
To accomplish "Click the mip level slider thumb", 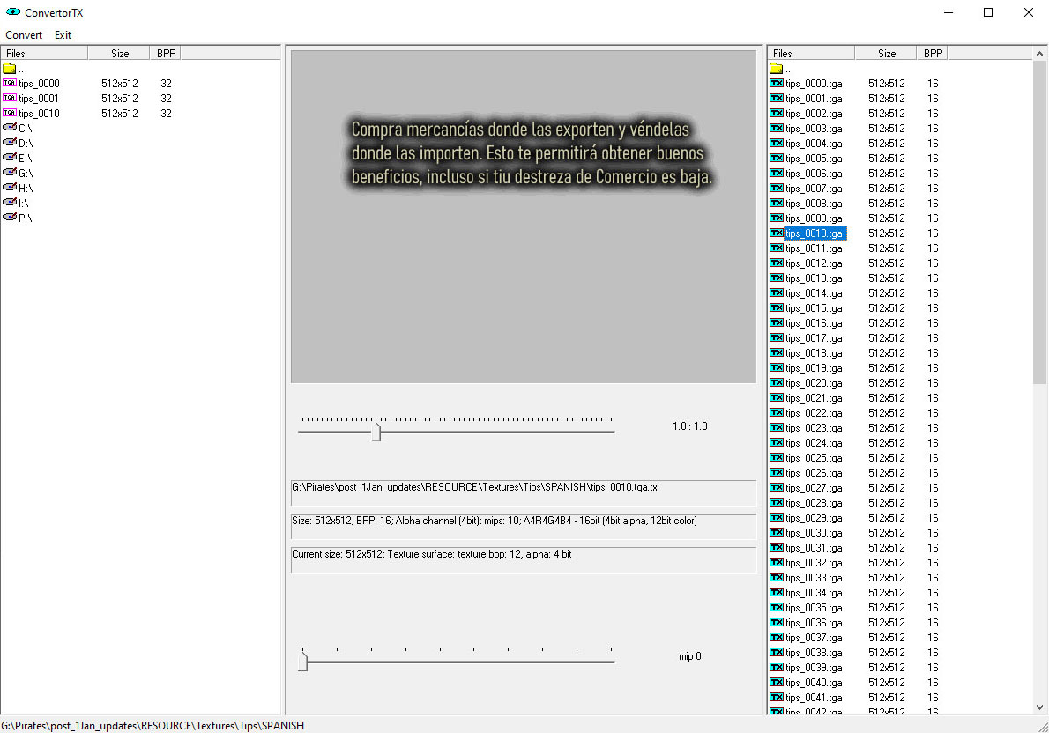I will tap(302, 661).
